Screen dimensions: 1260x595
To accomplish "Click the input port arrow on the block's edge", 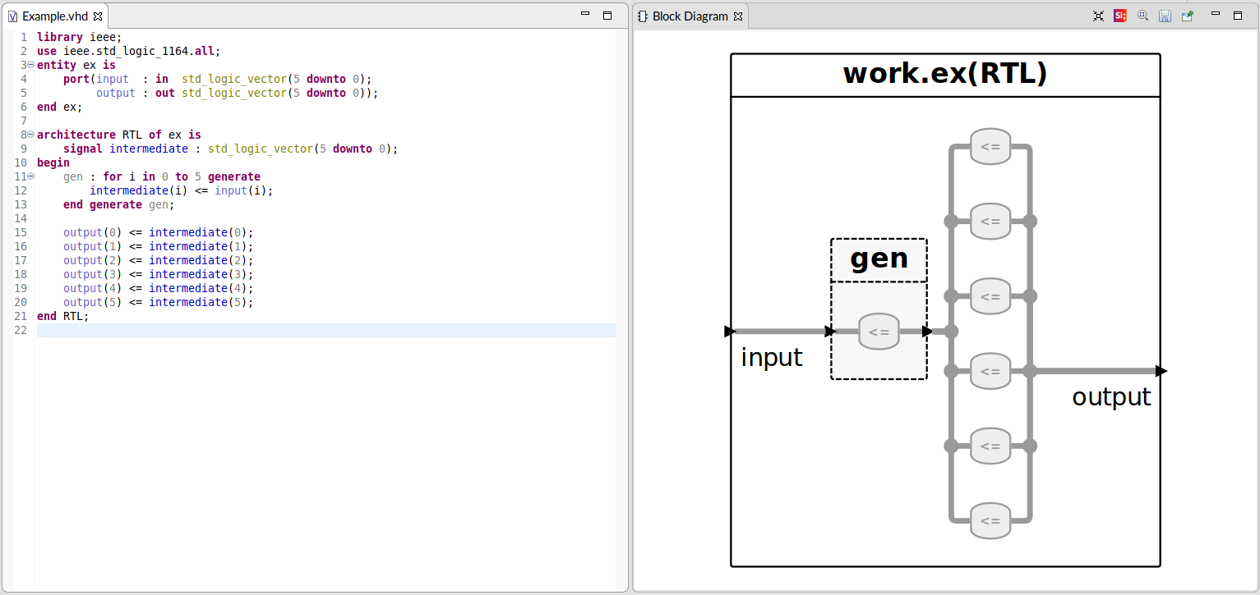I will tap(730, 332).
